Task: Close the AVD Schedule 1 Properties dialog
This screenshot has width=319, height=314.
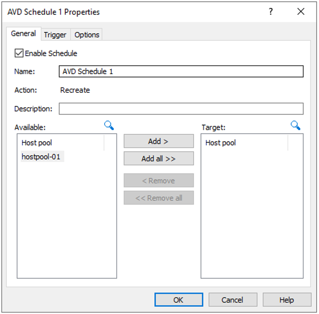Action: (x=301, y=12)
